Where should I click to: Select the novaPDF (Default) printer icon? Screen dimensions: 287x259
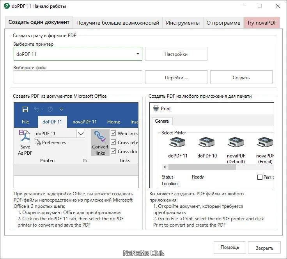click(236, 143)
